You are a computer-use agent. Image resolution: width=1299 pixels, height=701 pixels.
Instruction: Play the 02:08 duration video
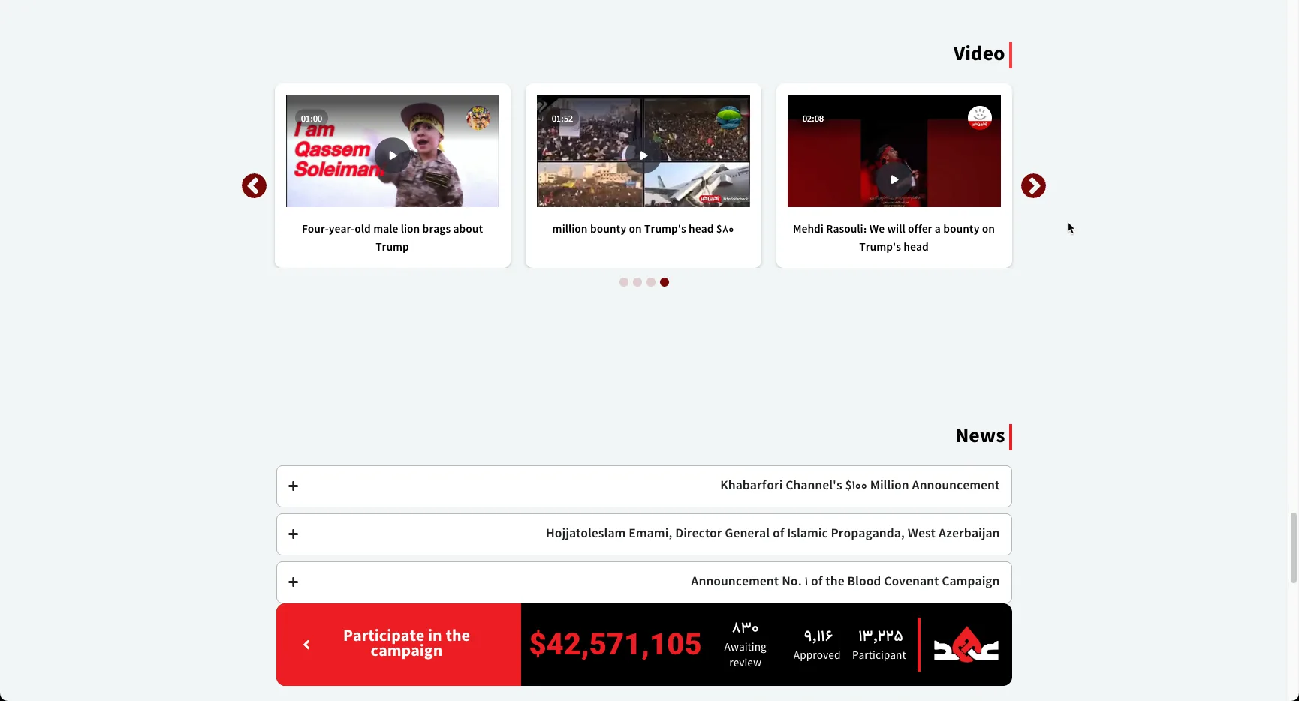[894, 179]
